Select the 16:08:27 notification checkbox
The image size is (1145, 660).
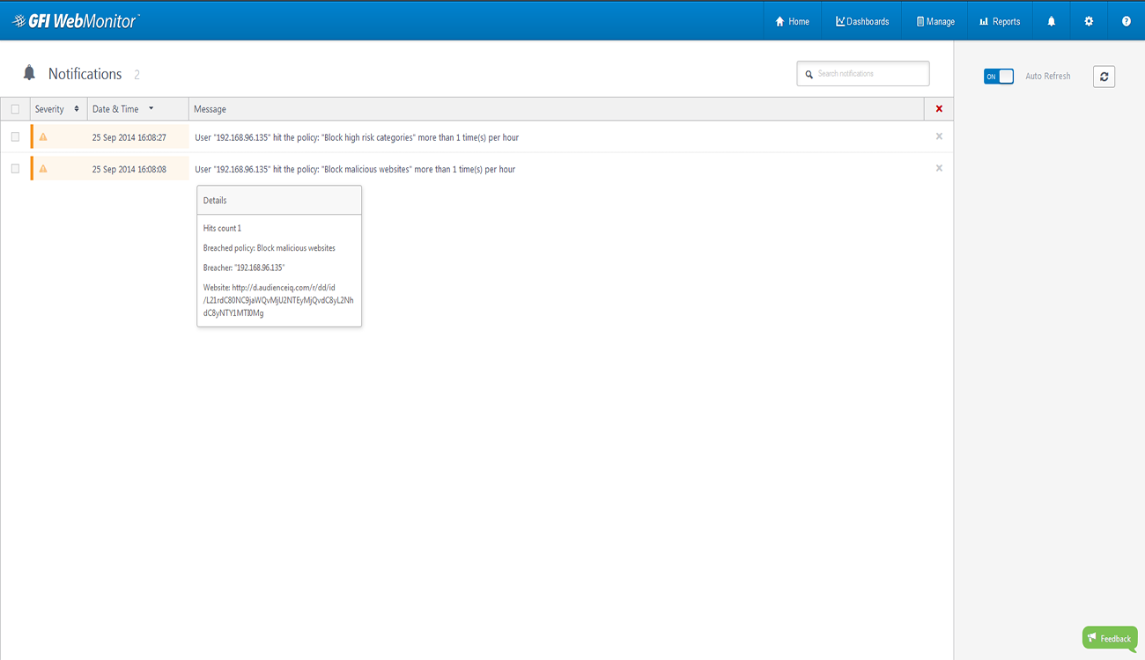pos(15,137)
